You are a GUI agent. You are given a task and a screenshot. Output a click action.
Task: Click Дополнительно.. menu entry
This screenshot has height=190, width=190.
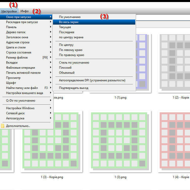(x=26, y=126)
